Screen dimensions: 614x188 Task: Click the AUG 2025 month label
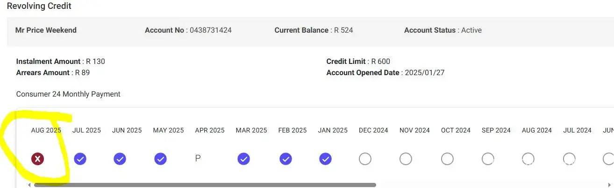[46, 130]
